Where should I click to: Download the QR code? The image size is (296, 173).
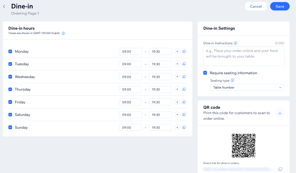pyautogui.click(x=280, y=113)
